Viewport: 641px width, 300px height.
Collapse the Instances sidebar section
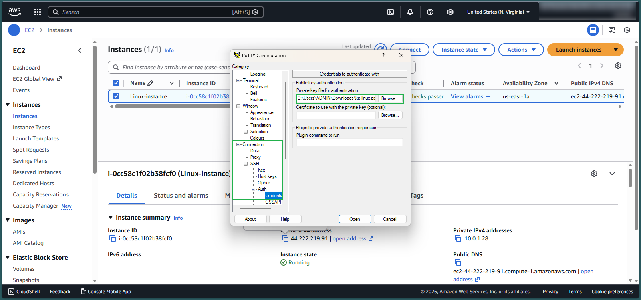click(x=8, y=104)
